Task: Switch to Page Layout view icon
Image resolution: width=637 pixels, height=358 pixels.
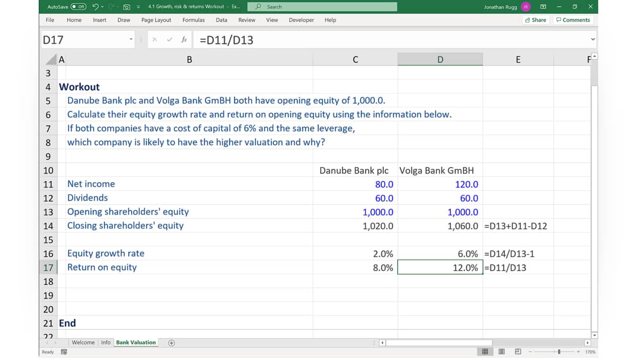Action: 502,352
